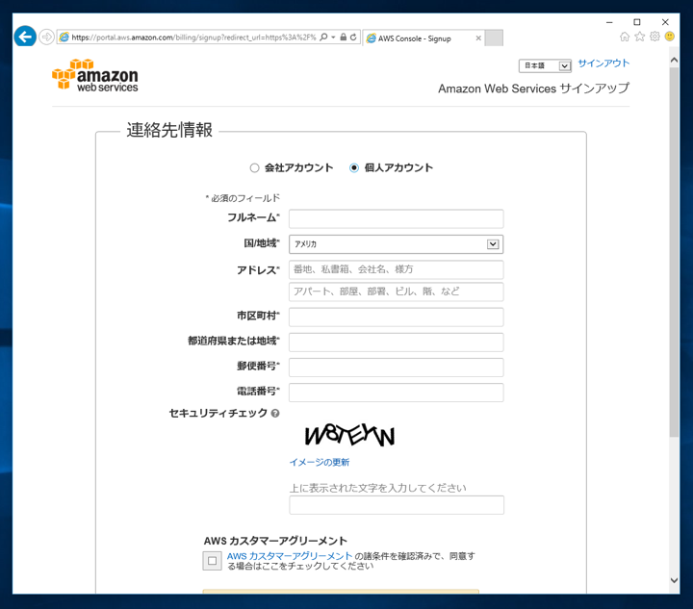Click the browser forward arrow button
693x609 pixels.
pyautogui.click(x=46, y=38)
